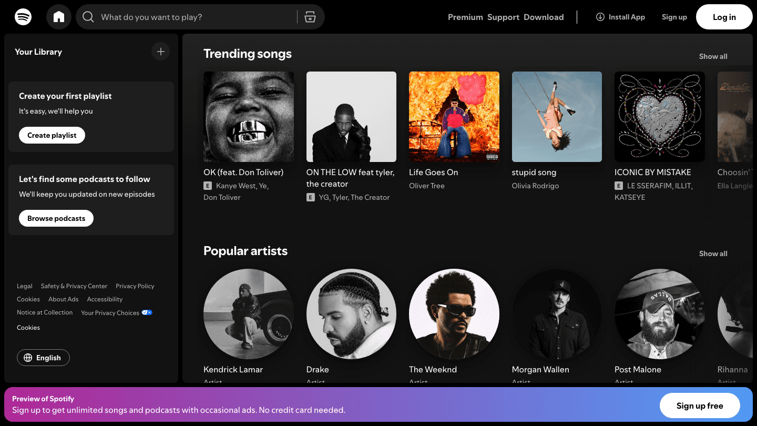757x426 pixels.
Task: Click The Weeknd artist photo
Action: [454, 314]
